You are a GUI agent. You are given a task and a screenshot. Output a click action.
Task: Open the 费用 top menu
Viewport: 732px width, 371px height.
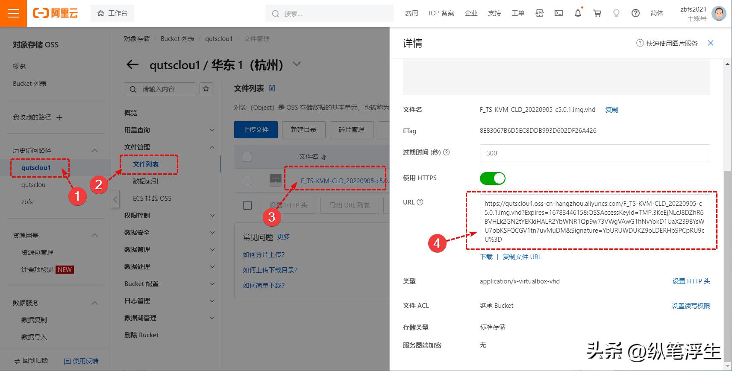412,13
